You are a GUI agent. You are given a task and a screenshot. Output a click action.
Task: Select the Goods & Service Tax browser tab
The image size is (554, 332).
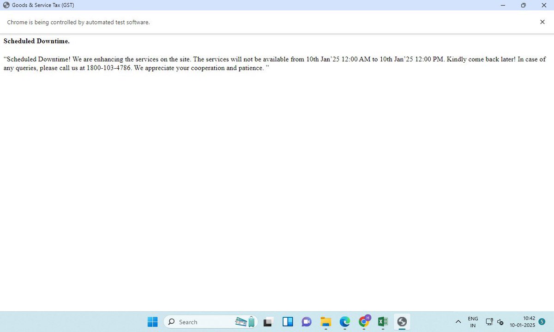coord(42,5)
